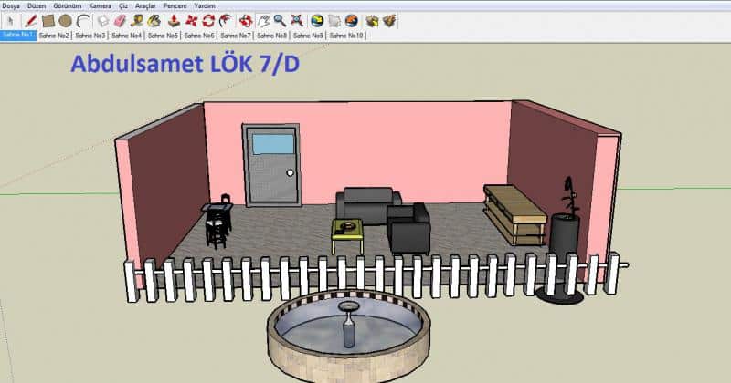
Task: Select the arrow Select tool
Action: point(11,19)
